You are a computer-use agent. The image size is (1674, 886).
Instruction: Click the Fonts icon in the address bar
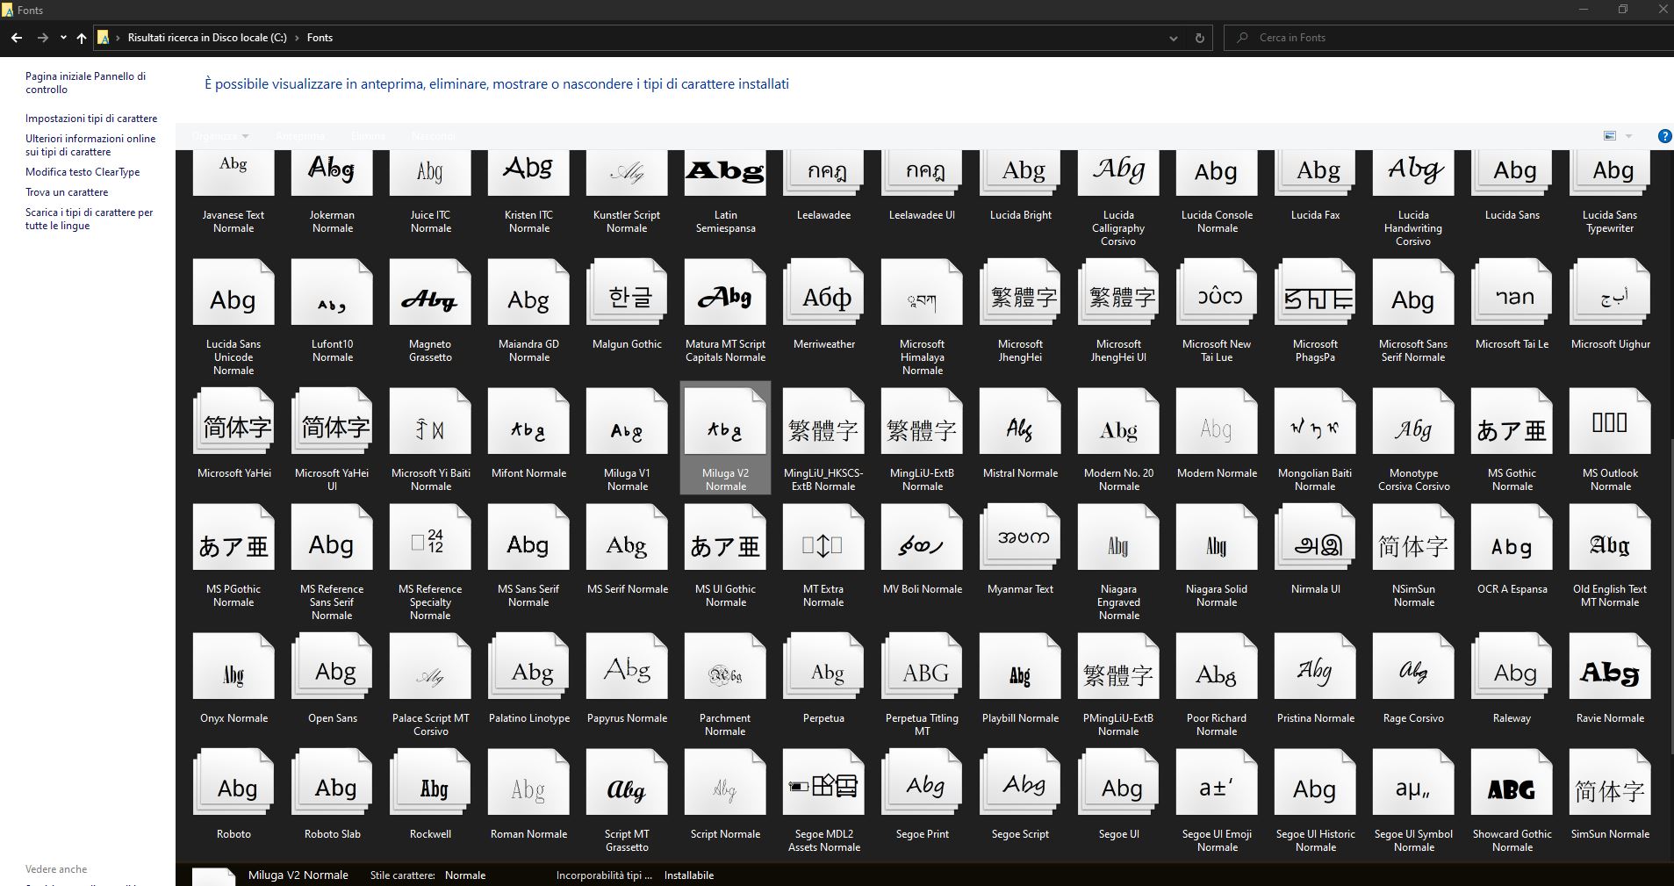(x=104, y=37)
